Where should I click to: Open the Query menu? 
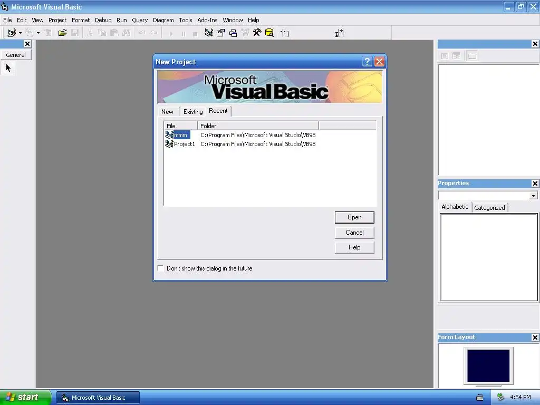tap(139, 20)
